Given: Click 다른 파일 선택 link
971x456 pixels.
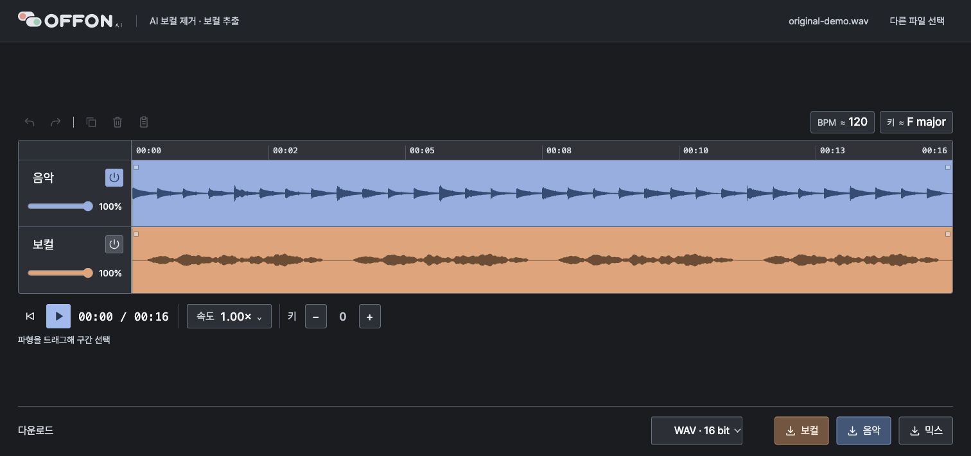Looking at the screenshot, I should (917, 21).
